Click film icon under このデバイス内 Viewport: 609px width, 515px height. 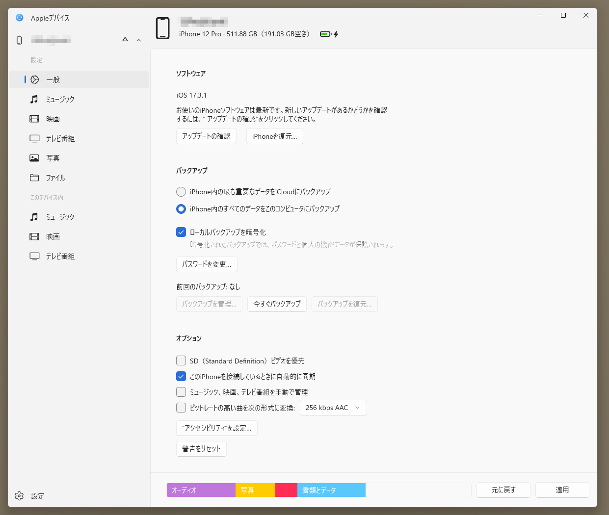(x=34, y=236)
